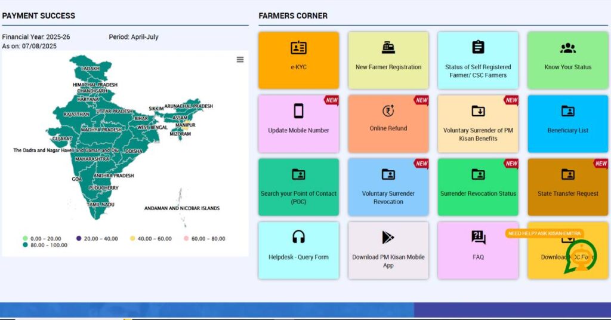Click the folder icon on Surrender Revocation Status
The width and height of the screenshot is (611, 320).
[478, 174]
